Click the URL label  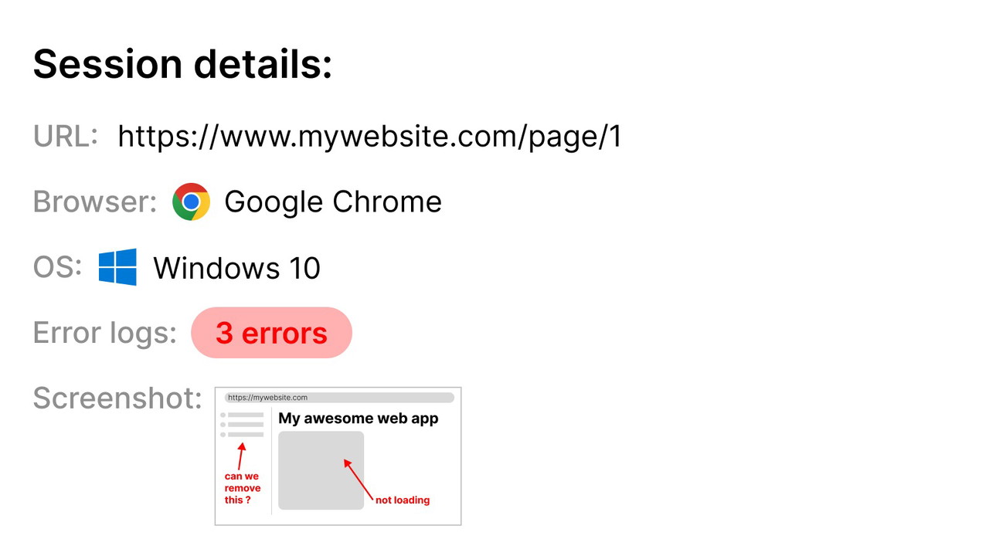tap(66, 137)
